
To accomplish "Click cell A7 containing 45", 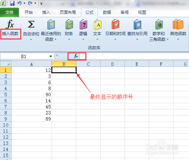I will tap(32, 106).
